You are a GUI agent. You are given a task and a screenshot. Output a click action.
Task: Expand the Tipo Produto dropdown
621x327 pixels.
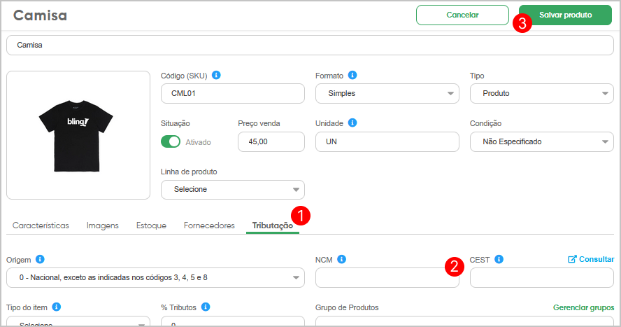pyautogui.click(x=541, y=94)
